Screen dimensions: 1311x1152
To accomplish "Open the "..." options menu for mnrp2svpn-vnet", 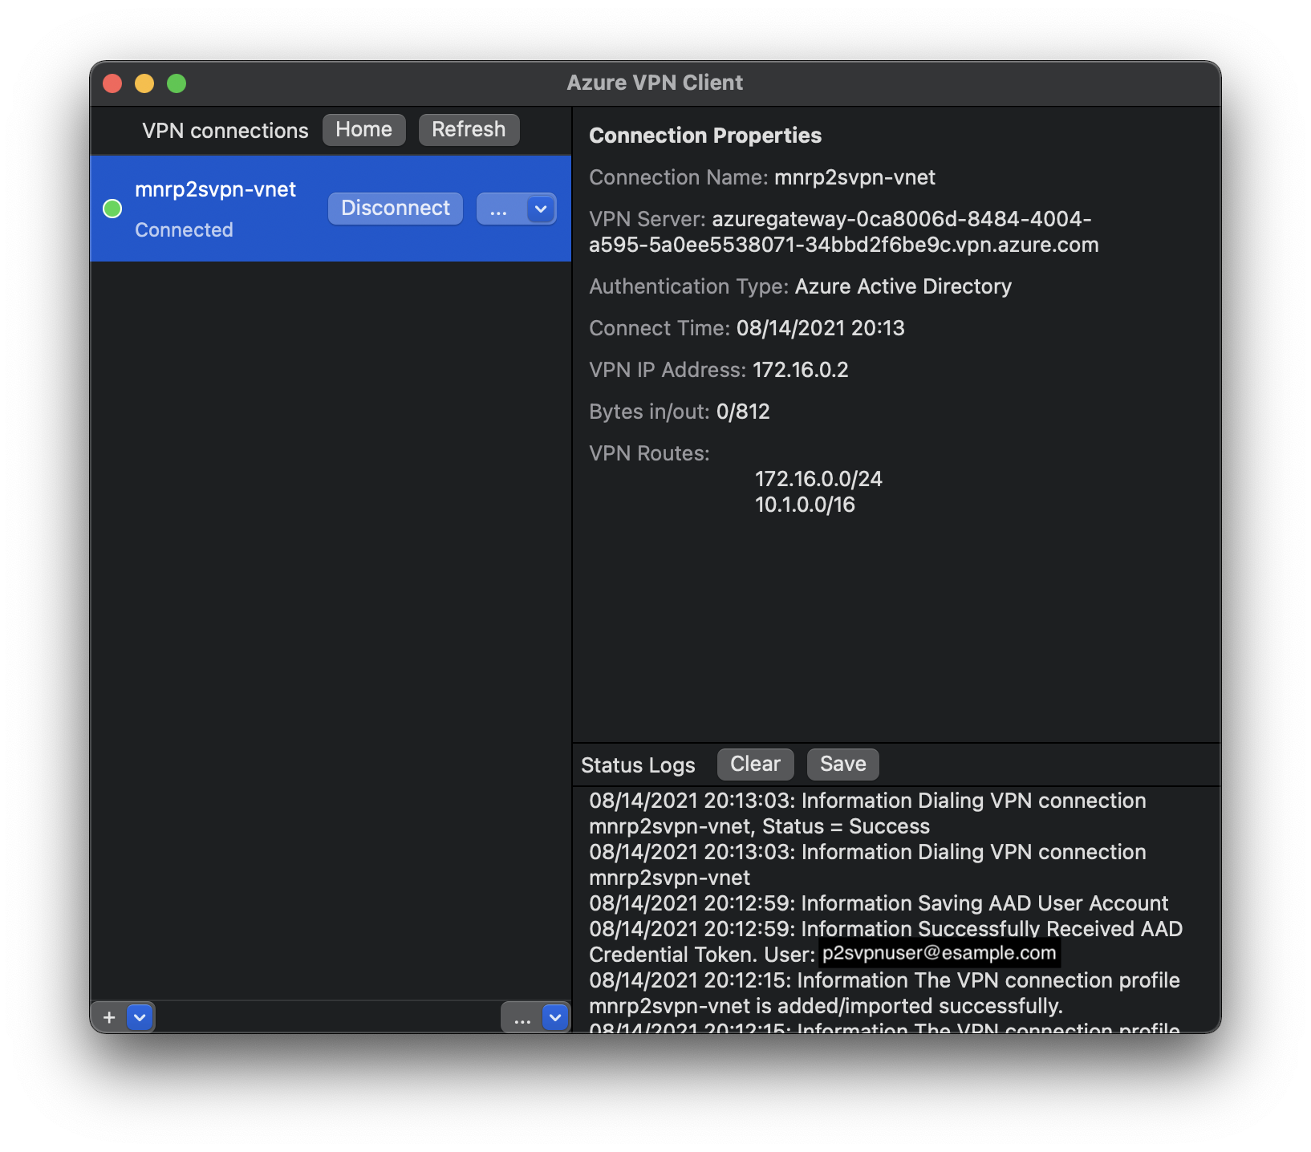I will point(498,209).
